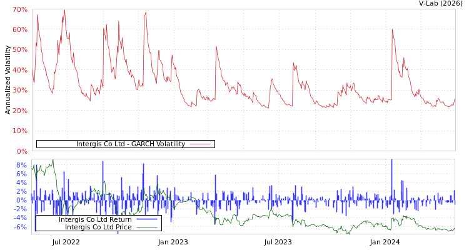Select the 6% label on return axis

pyautogui.click(x=22, y=174)
